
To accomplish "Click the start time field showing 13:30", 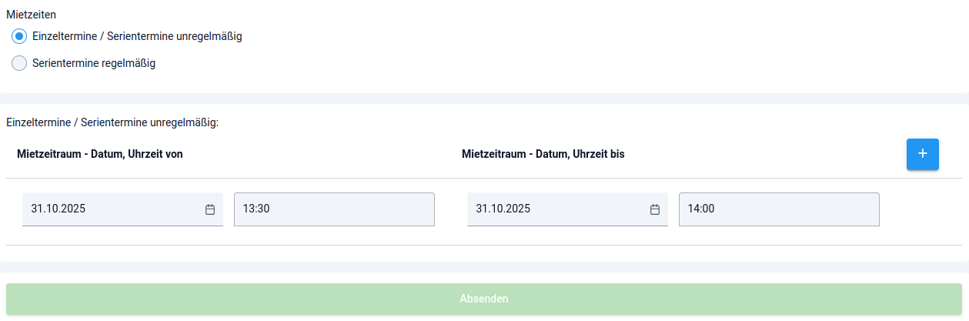I will (x=334, y=209).
